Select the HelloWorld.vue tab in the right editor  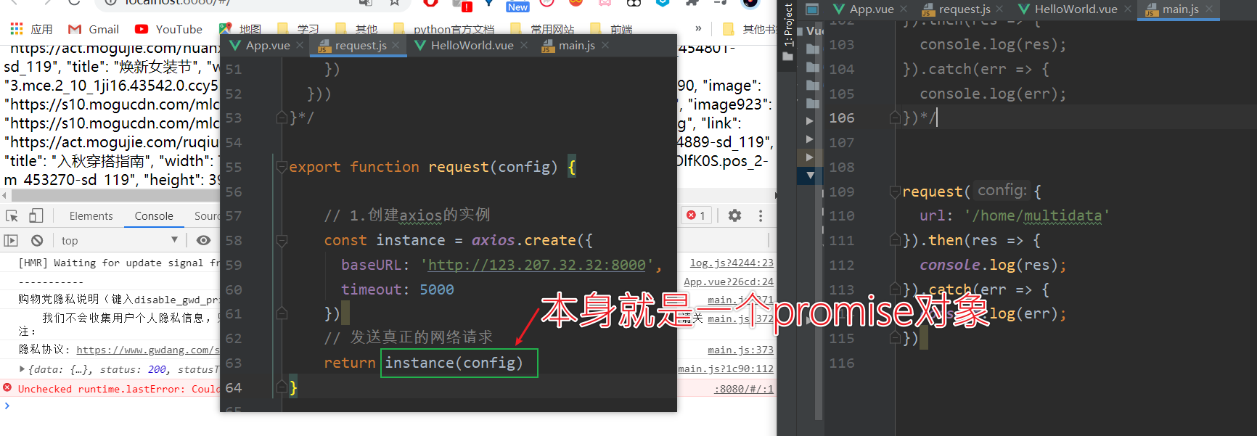coord(1076,9)
